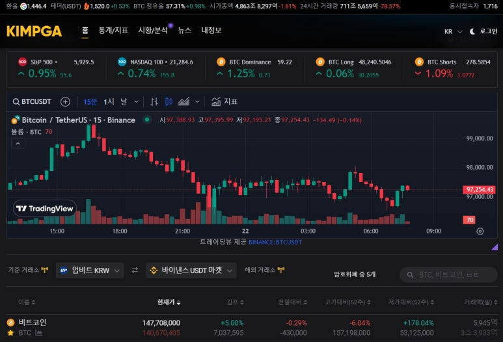
Task: Click the 기준 거래소 info icon
Action: click(x=45, y=270)
